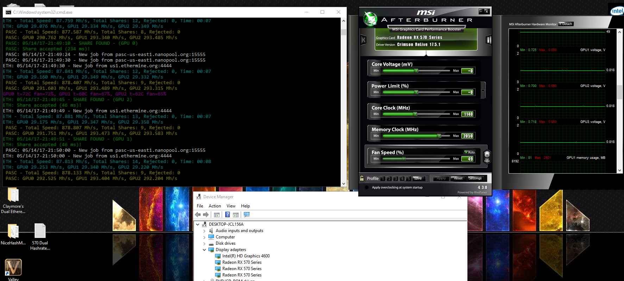Click the Fan Speed slider handle
624x281 pixels.
[404, 159]
